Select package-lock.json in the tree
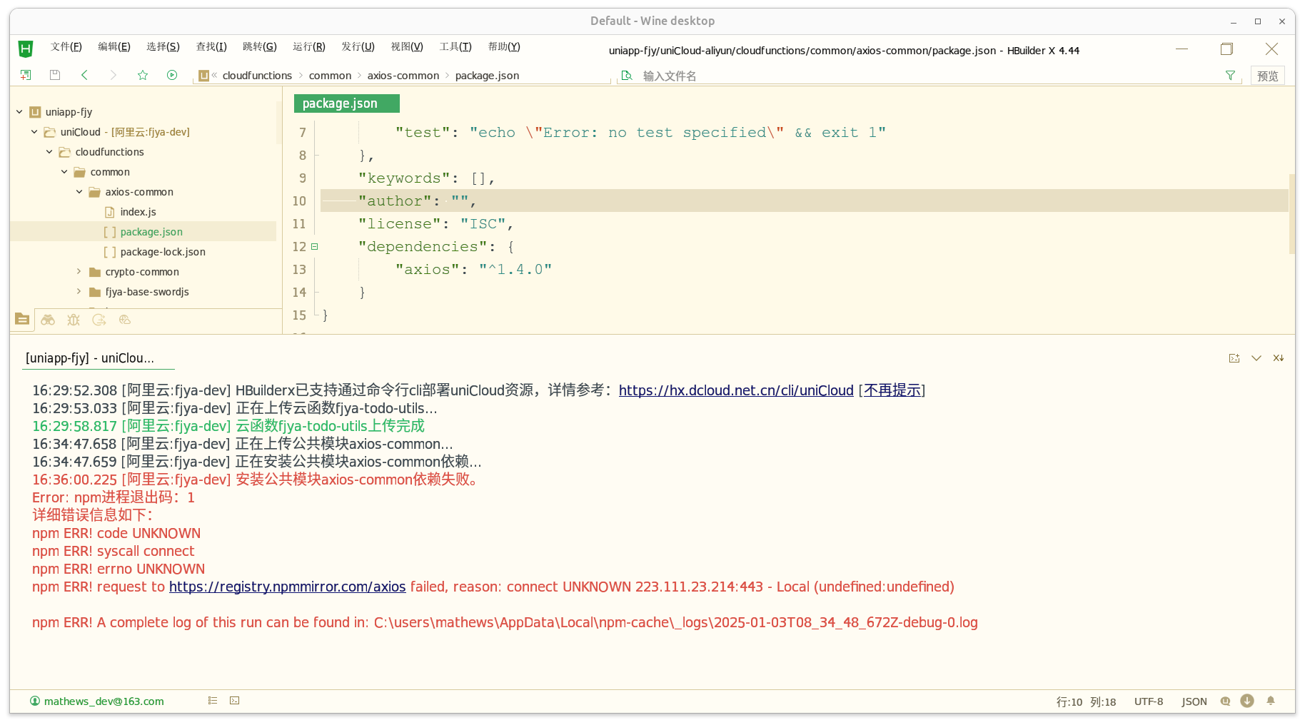 point(163,252)
